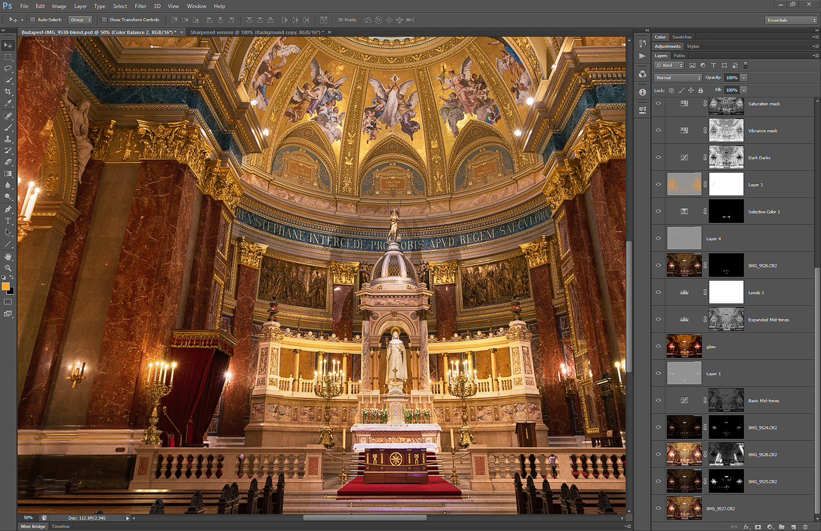
Task: Select the Eyedropper tool
Action: [x=8, y=104]
